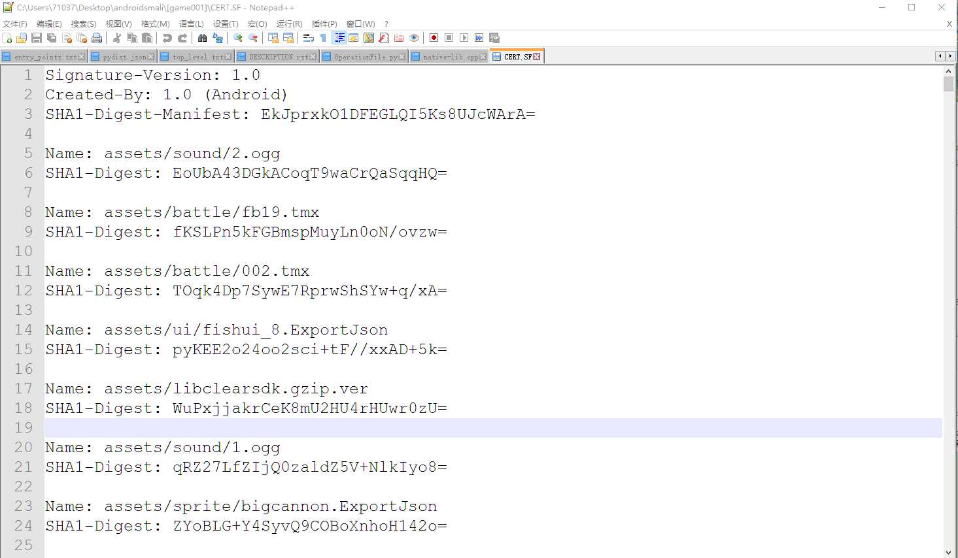The width and height of the screenshot is (958, 558).
Task: Close the pydist.json tab
Action: pos(150,57)
